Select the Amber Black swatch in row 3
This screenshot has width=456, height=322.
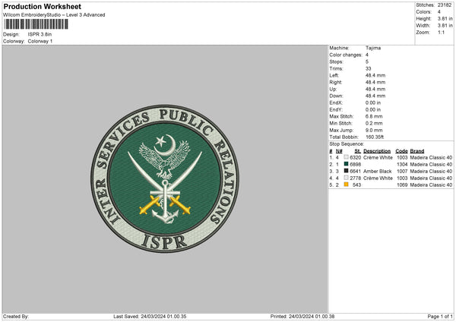point(346,171)
